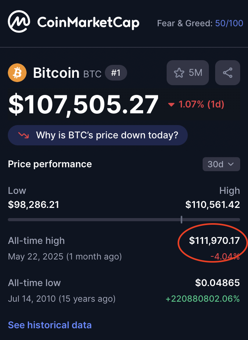Click the red down triangle beside 1.07%
The image size is (248, 340).
[x=171, y=105]
